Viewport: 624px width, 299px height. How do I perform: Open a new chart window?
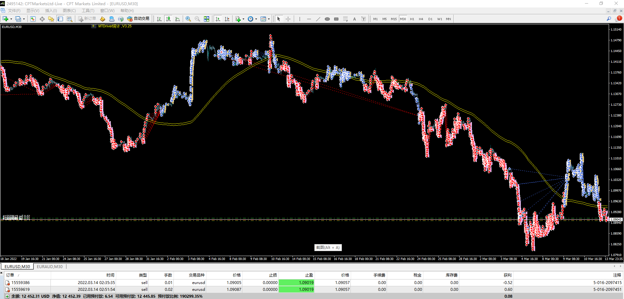[x=5, y=19]
